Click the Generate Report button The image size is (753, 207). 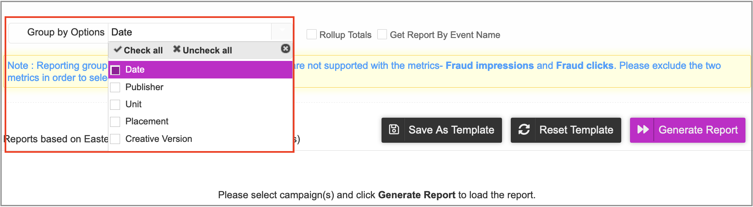pos(688,130)
